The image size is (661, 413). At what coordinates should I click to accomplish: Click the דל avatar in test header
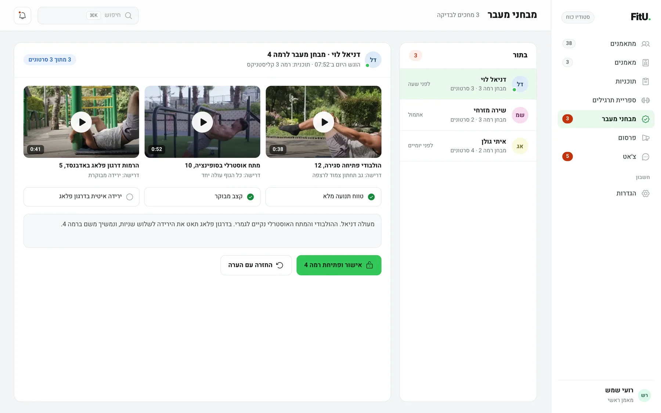coord(373,60)
